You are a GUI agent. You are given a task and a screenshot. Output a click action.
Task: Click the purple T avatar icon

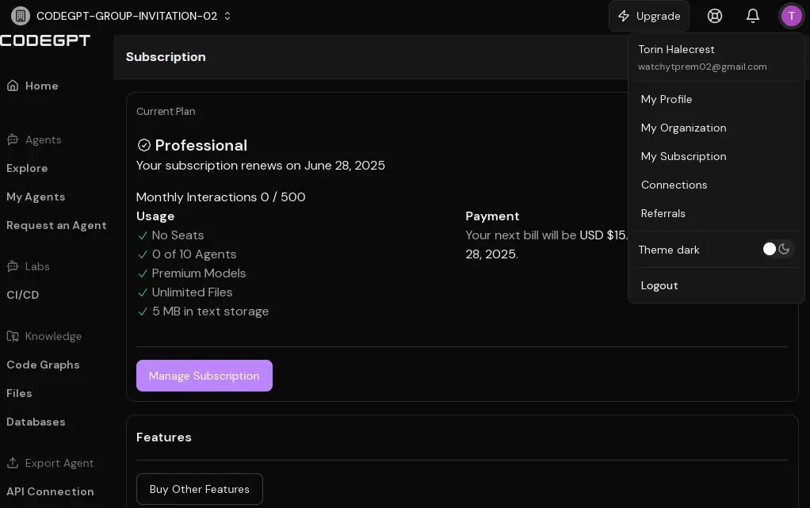pyautogui.click(x=791, y=16)
